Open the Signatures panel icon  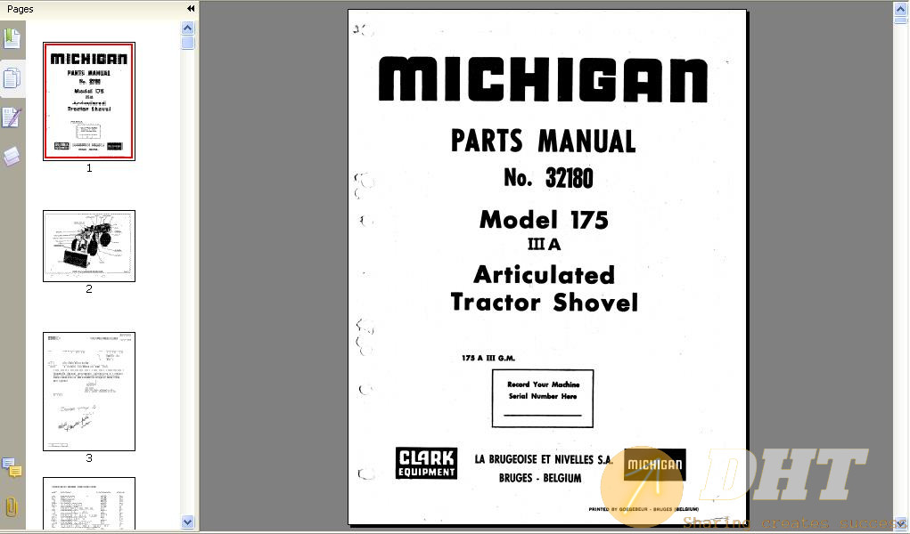point(12,117)
